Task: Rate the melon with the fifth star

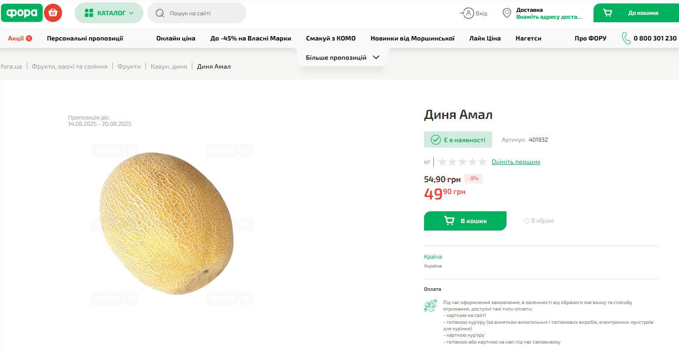Action: click(x=482, y=162)
